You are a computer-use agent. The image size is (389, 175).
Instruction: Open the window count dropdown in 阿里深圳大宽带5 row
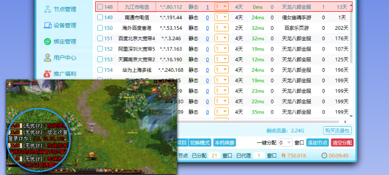(221, 49)
